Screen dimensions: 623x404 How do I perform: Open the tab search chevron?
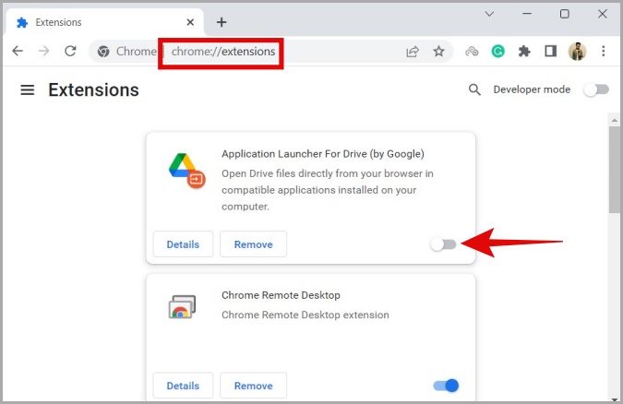pyautogui.click(x=489, y=14)
